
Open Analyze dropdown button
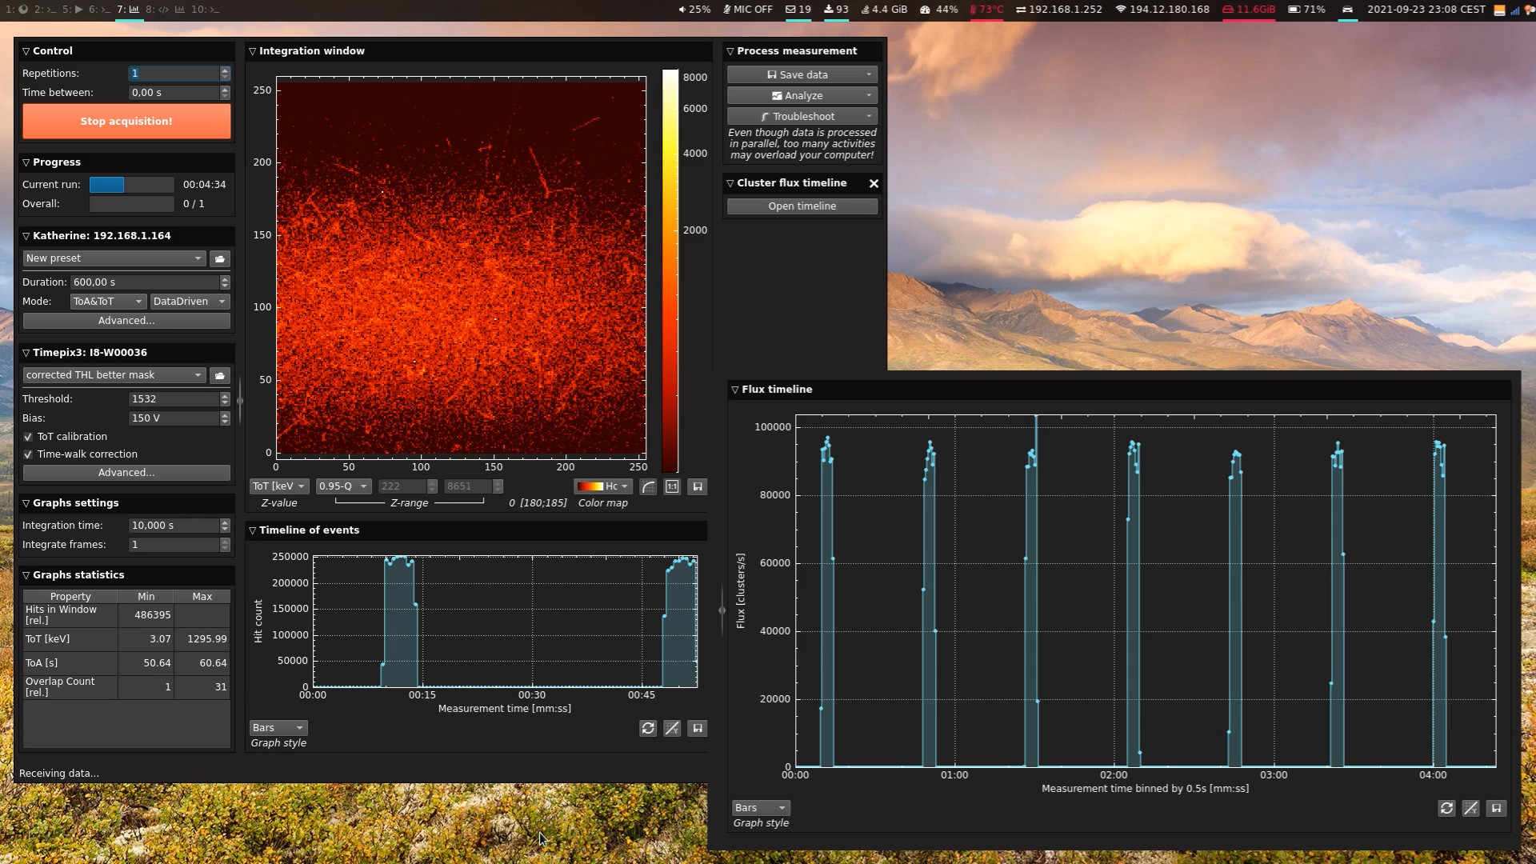(x=802, y=95)
